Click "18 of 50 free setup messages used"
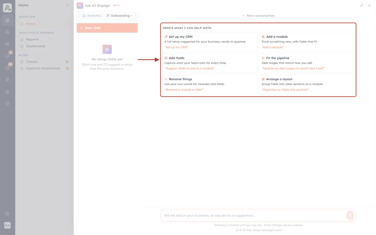The height and width of the screenshot is (235, 376). [x=258, y=230]
